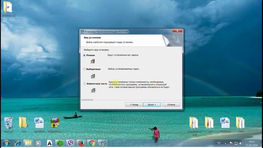Open the letter A application on taskbar
Viewport: 263px width, 148px height.
(49, 143)
